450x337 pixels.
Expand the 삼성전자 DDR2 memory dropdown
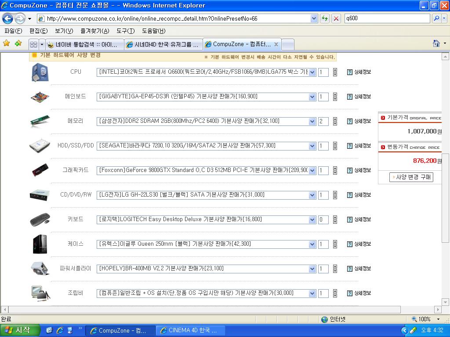[312, 122]
